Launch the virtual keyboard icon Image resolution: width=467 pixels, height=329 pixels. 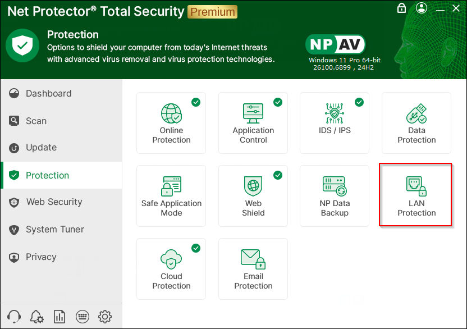[x=82, y=316]
